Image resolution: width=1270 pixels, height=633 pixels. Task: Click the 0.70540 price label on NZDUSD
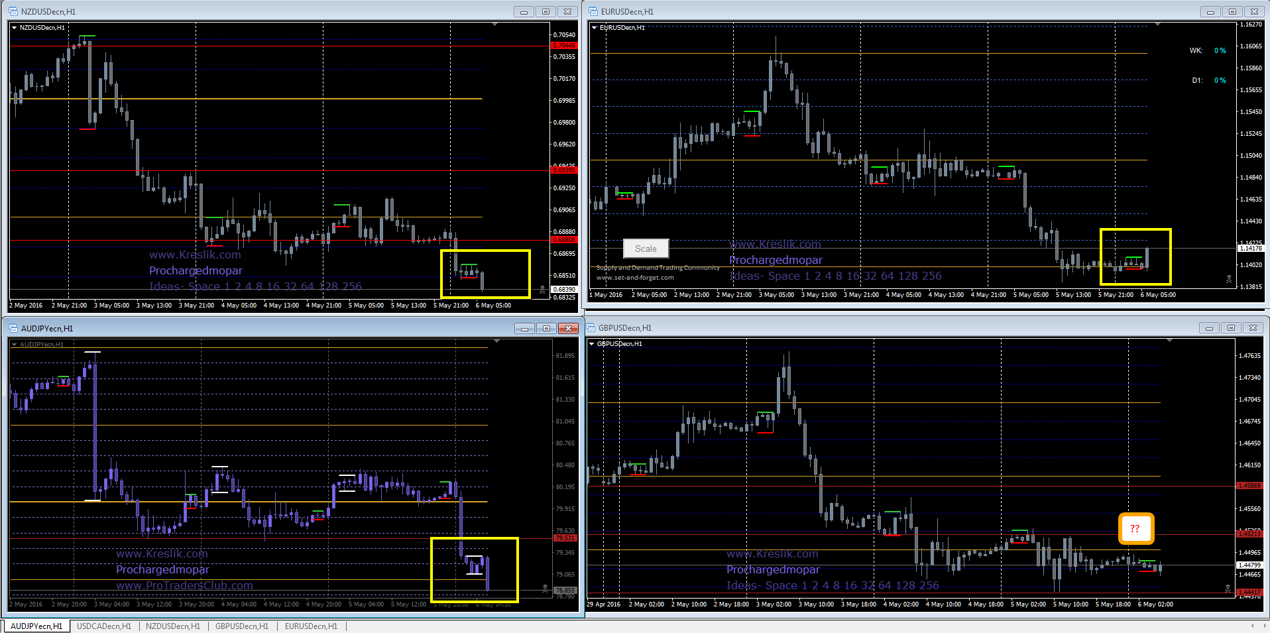pyautogui.click(x=564, y=34)
